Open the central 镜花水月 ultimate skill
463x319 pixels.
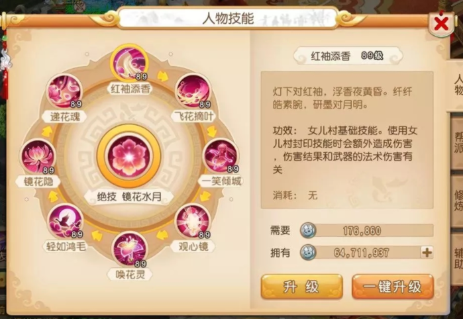[129, 156]
